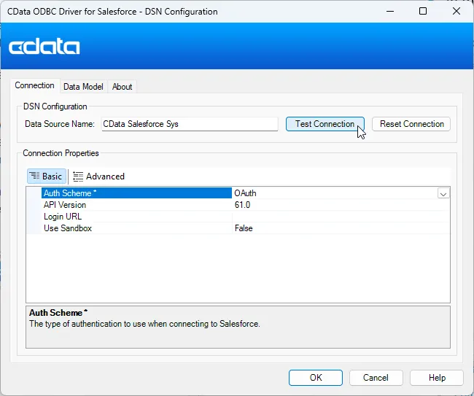Close the DSN Configuration dialog
474x396 pixels.
[x=456, y=12]
